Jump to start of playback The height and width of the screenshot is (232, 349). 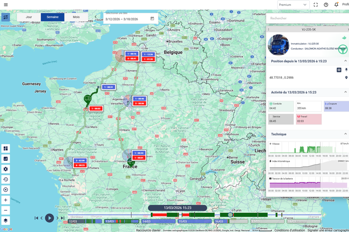[x=37, y=218]
